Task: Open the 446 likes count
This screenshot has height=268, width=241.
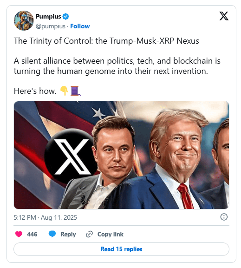Action: [x=32, y=234]
